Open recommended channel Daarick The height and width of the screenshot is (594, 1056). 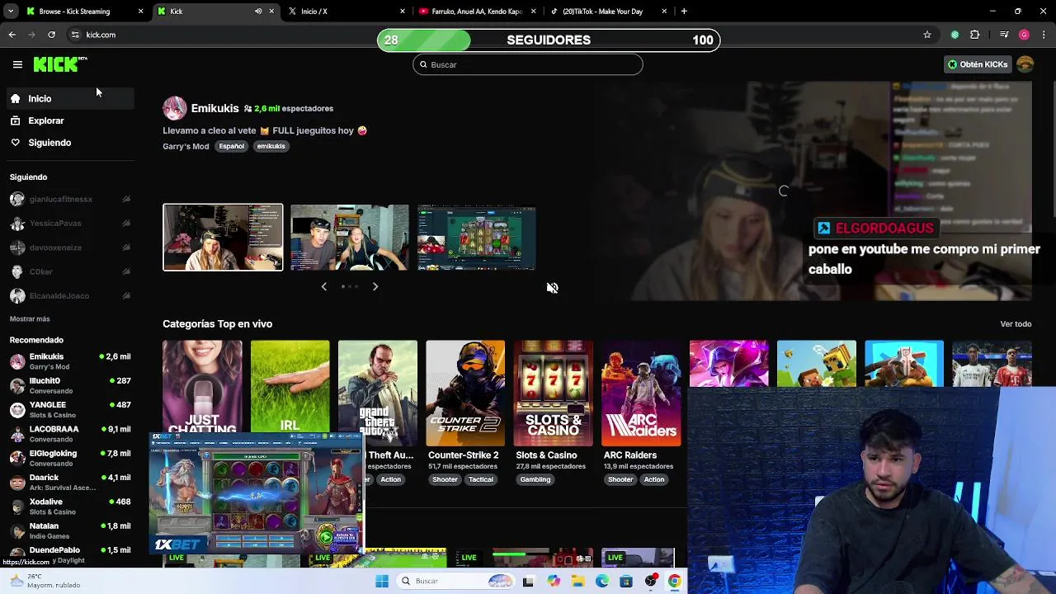click(70, 482)
